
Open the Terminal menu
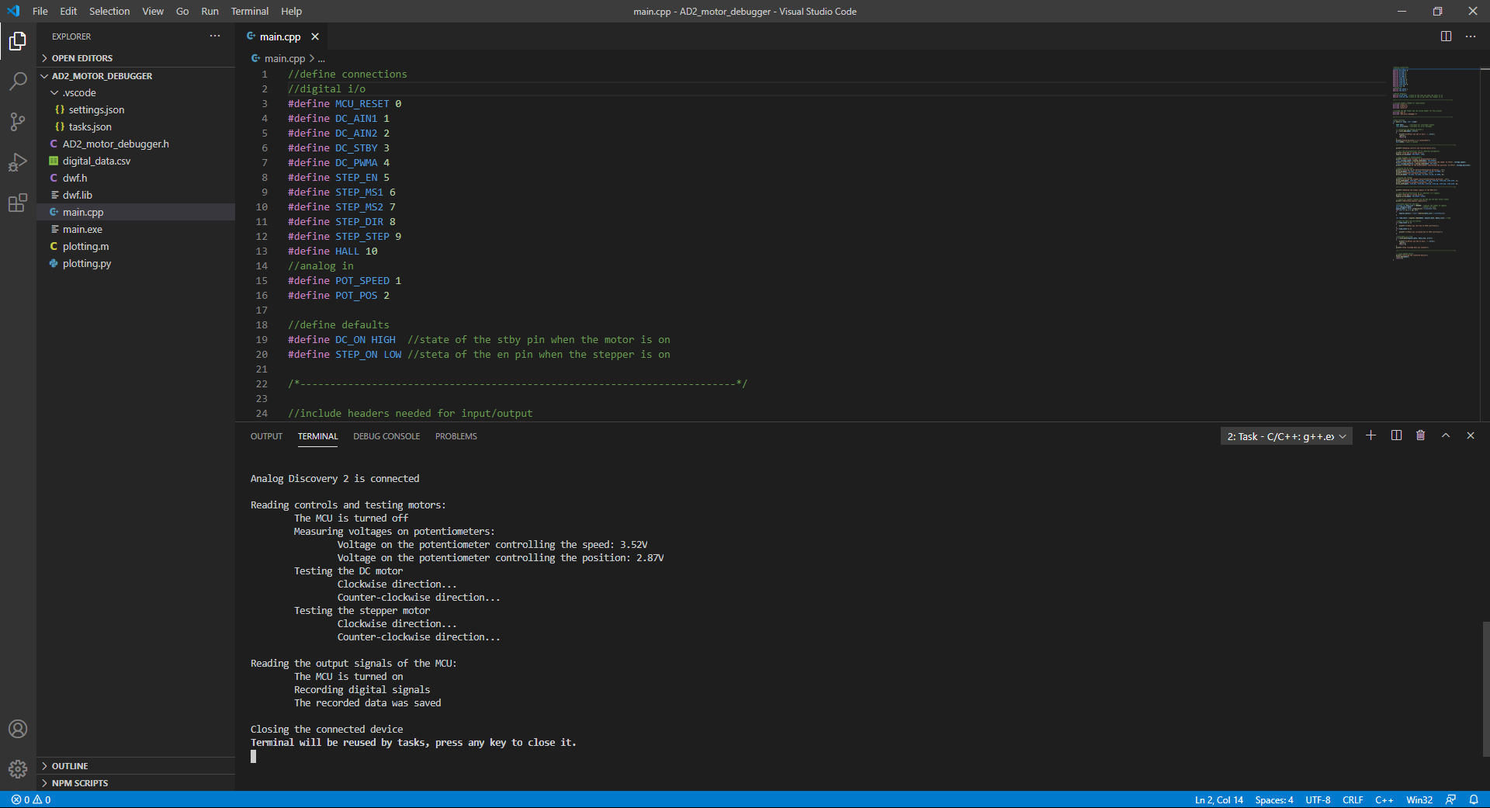[x=249, y=11]
